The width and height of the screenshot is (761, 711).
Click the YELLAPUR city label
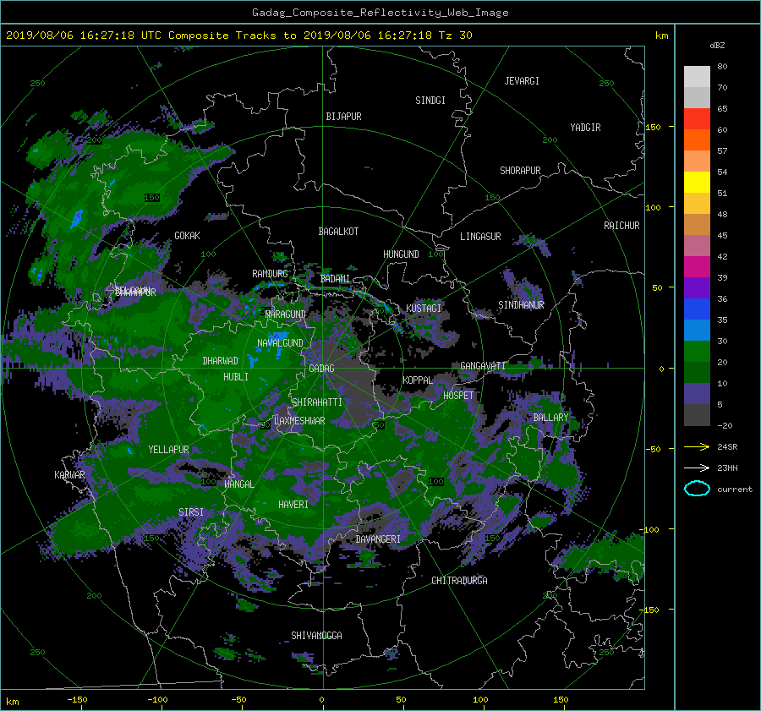(x=168, y=450)
